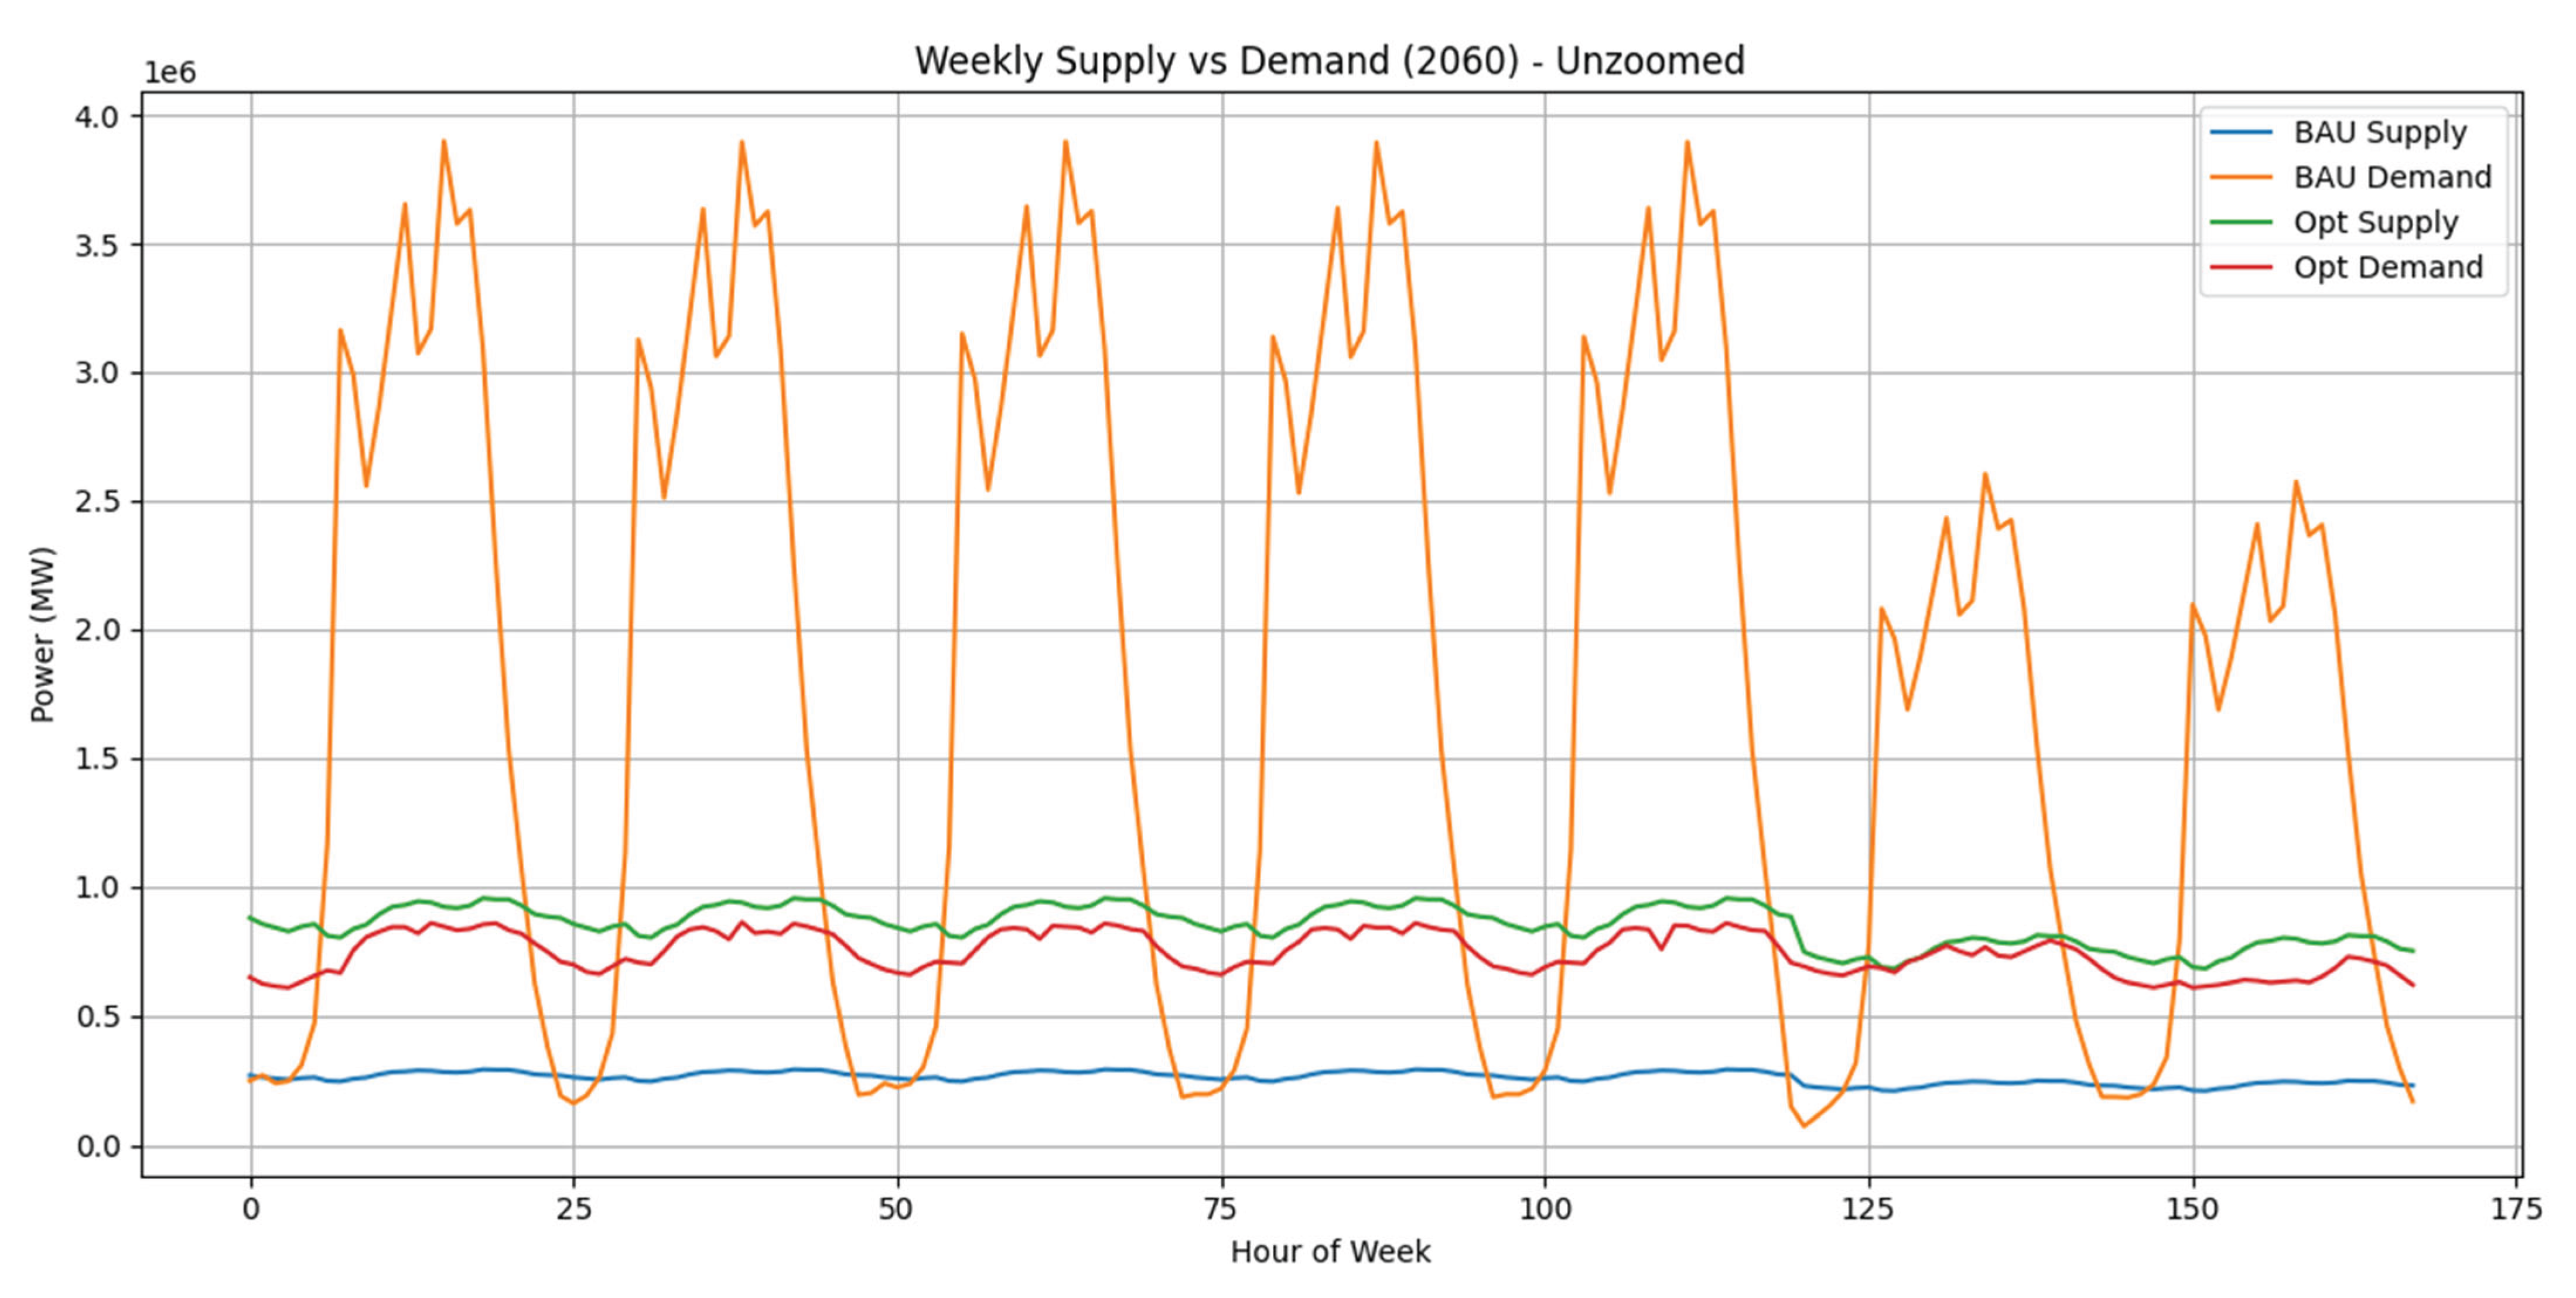
Task: Click the green Opt Supply legend swatch
Action: (x=2241, y=222)
